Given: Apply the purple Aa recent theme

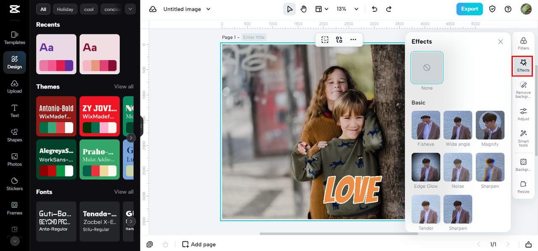Looking at the screenshot, I should click(56, 54).
